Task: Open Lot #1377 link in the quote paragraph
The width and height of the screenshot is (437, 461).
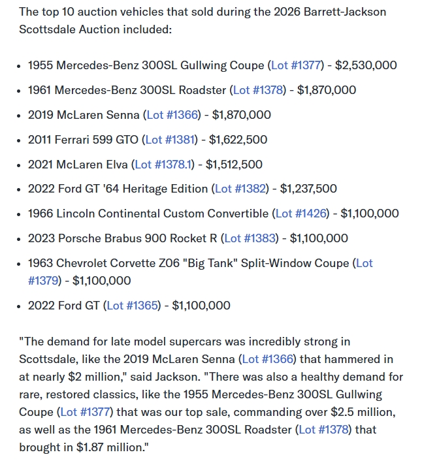Action: click(84, 412)
